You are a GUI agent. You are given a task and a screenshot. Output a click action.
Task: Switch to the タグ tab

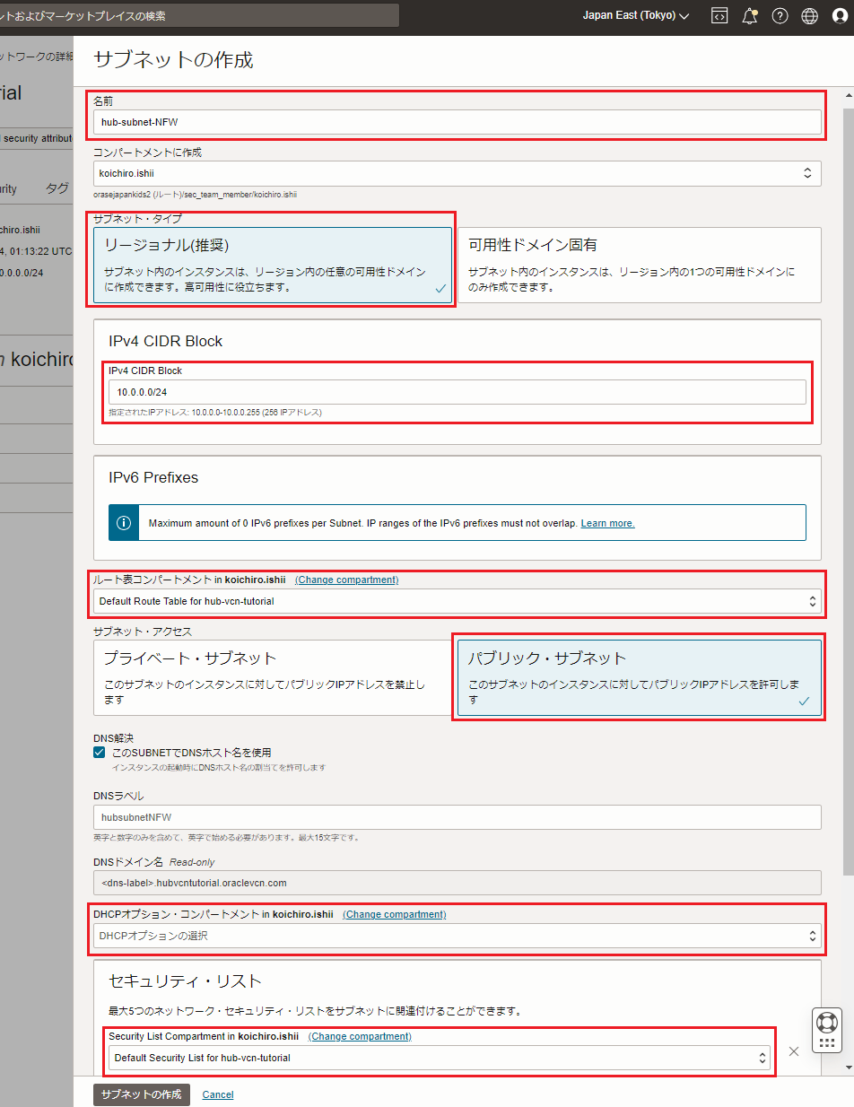coord(57,187)
